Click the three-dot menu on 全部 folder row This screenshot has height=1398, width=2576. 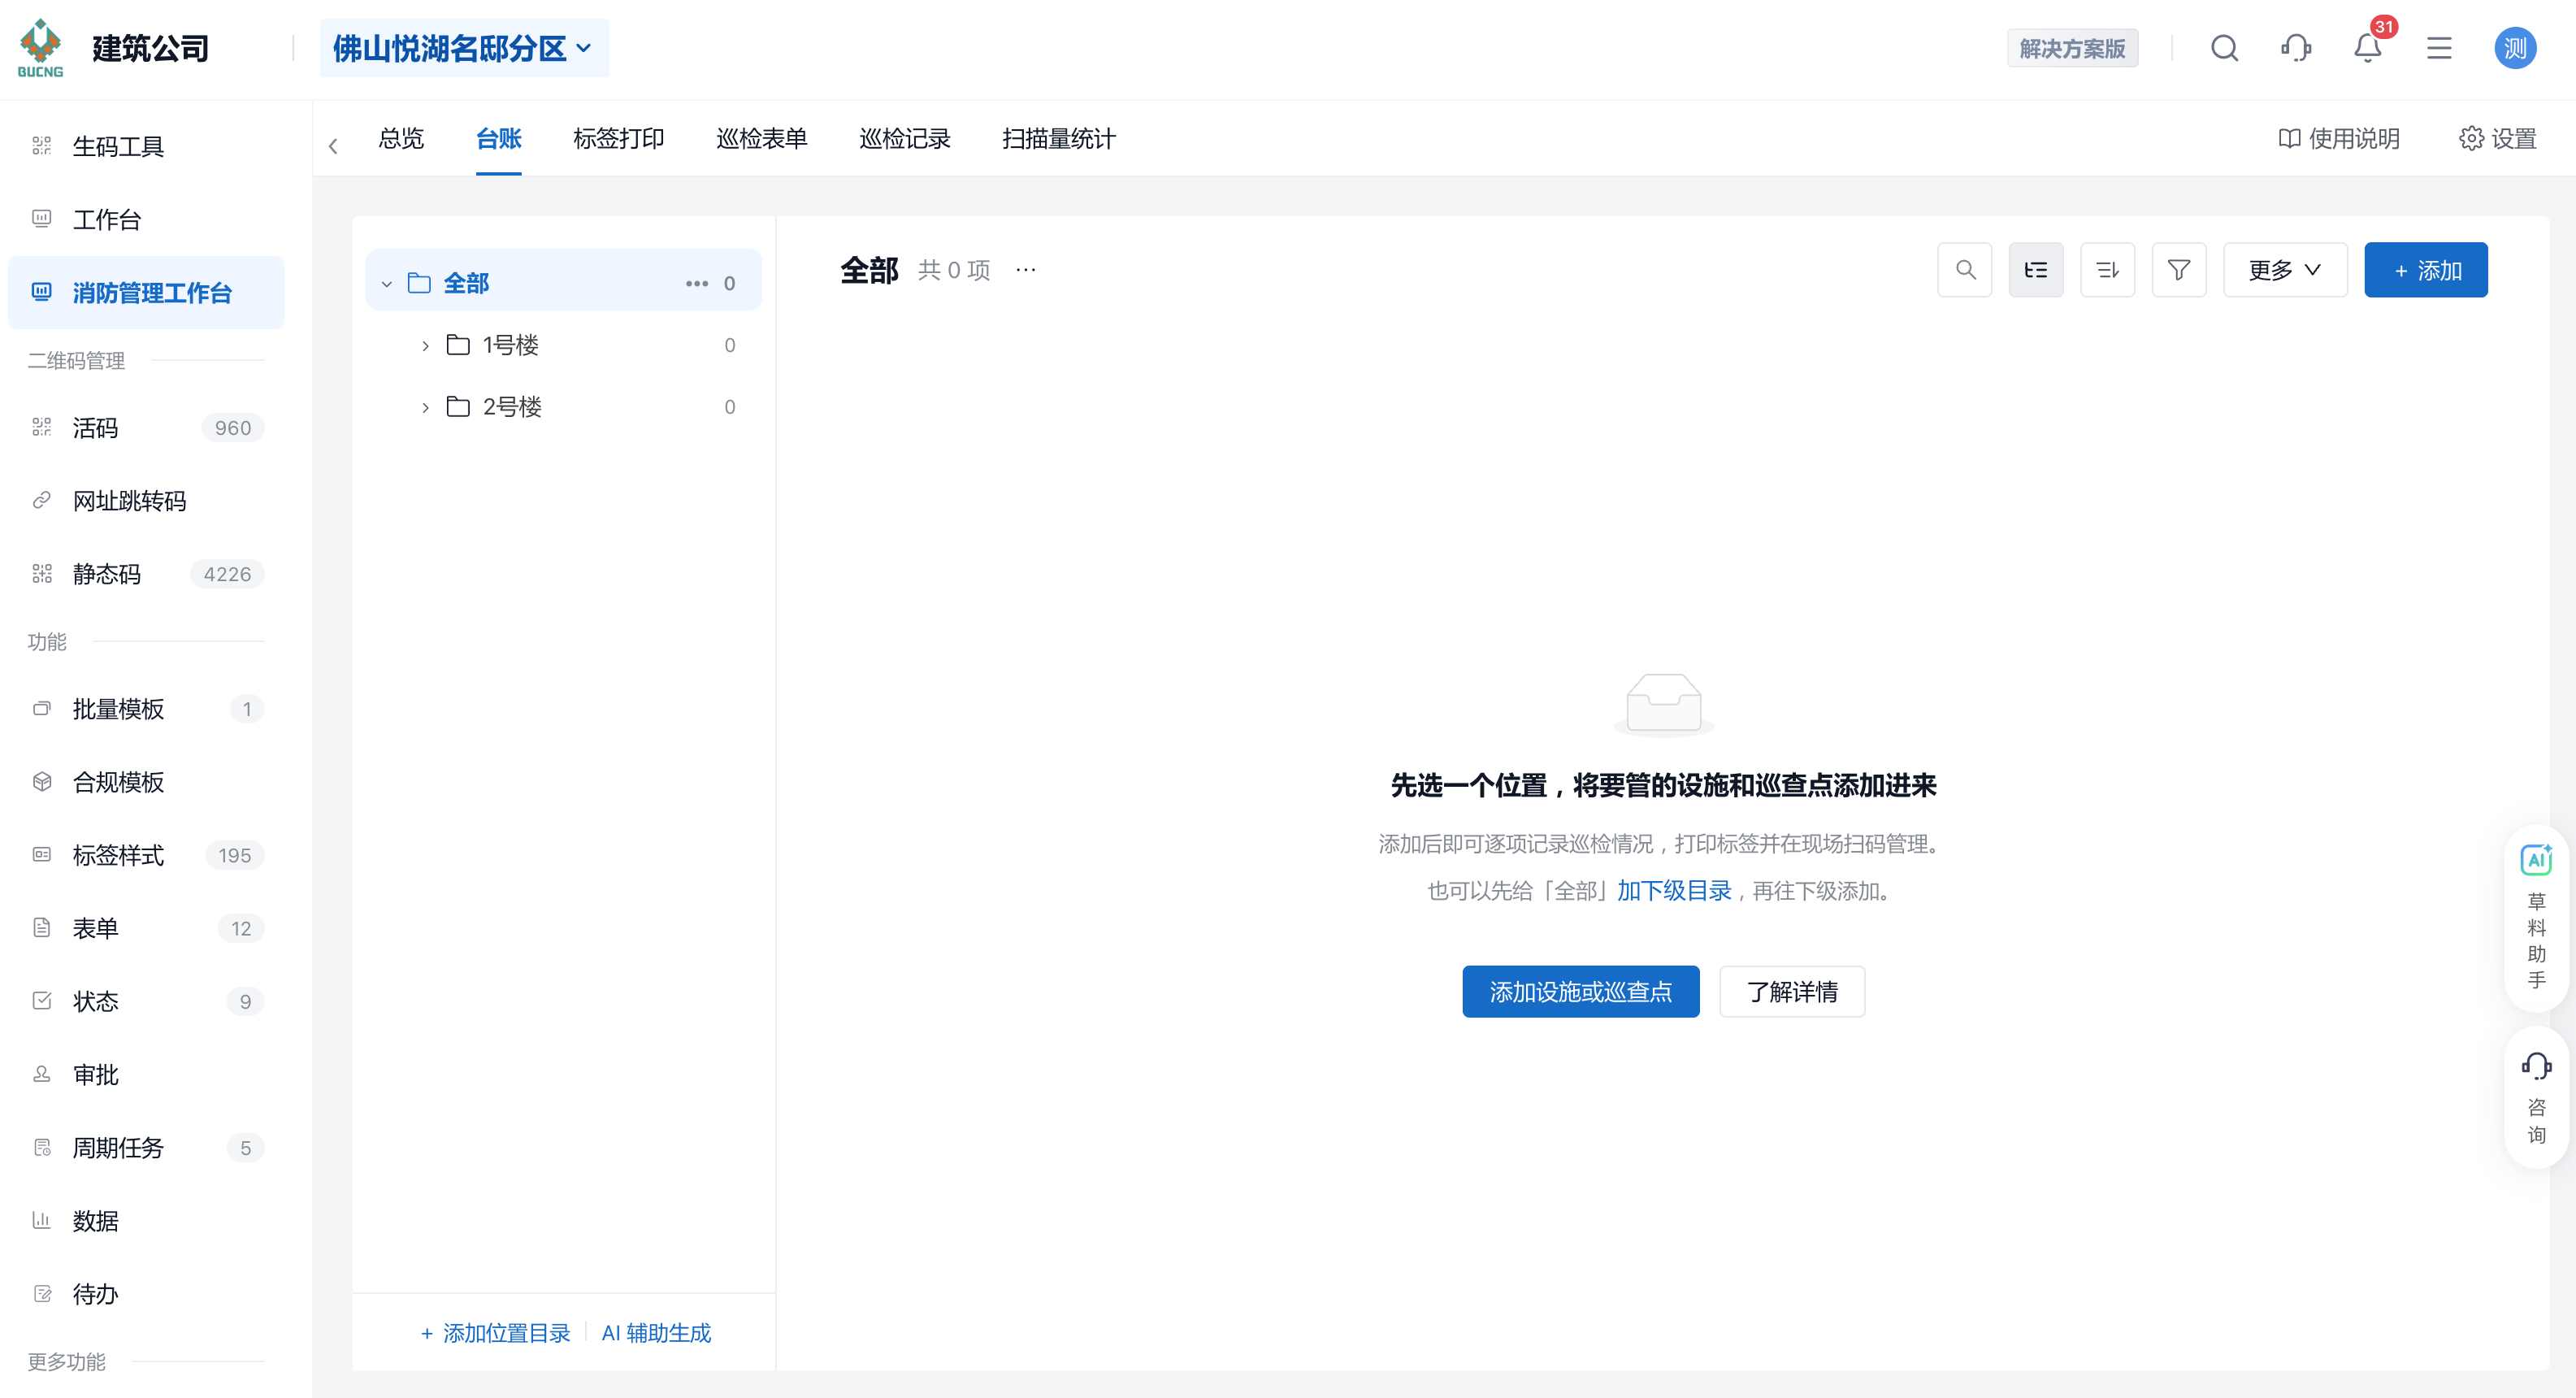coord(697,284)
